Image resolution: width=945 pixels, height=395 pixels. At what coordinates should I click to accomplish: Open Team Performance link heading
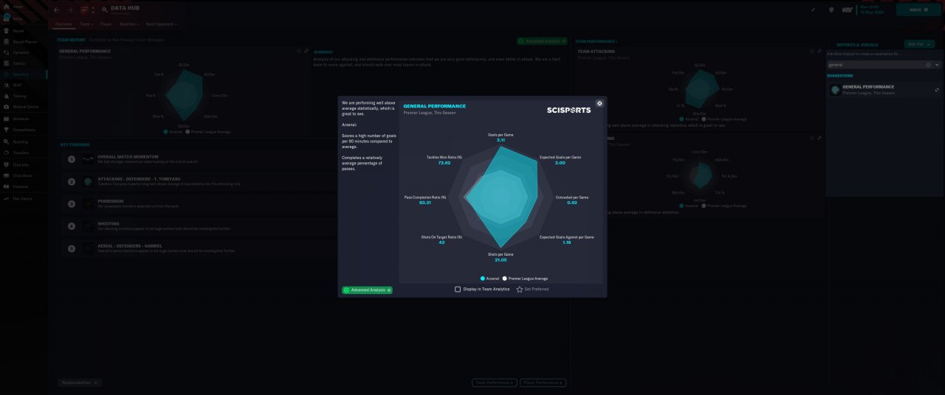coord(596,41)
